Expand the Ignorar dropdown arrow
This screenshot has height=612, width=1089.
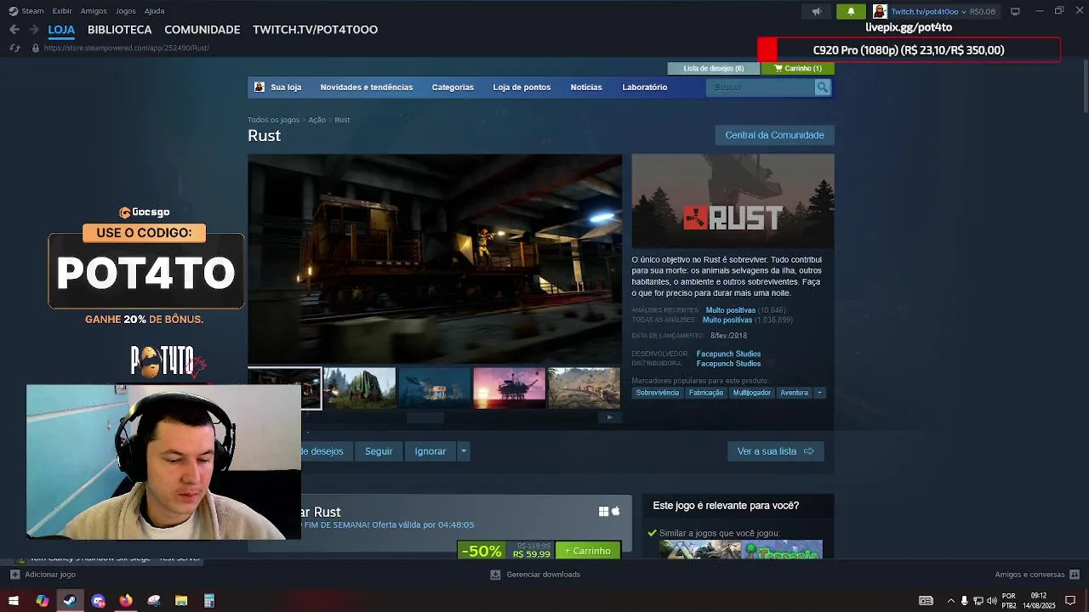point(463,451)
